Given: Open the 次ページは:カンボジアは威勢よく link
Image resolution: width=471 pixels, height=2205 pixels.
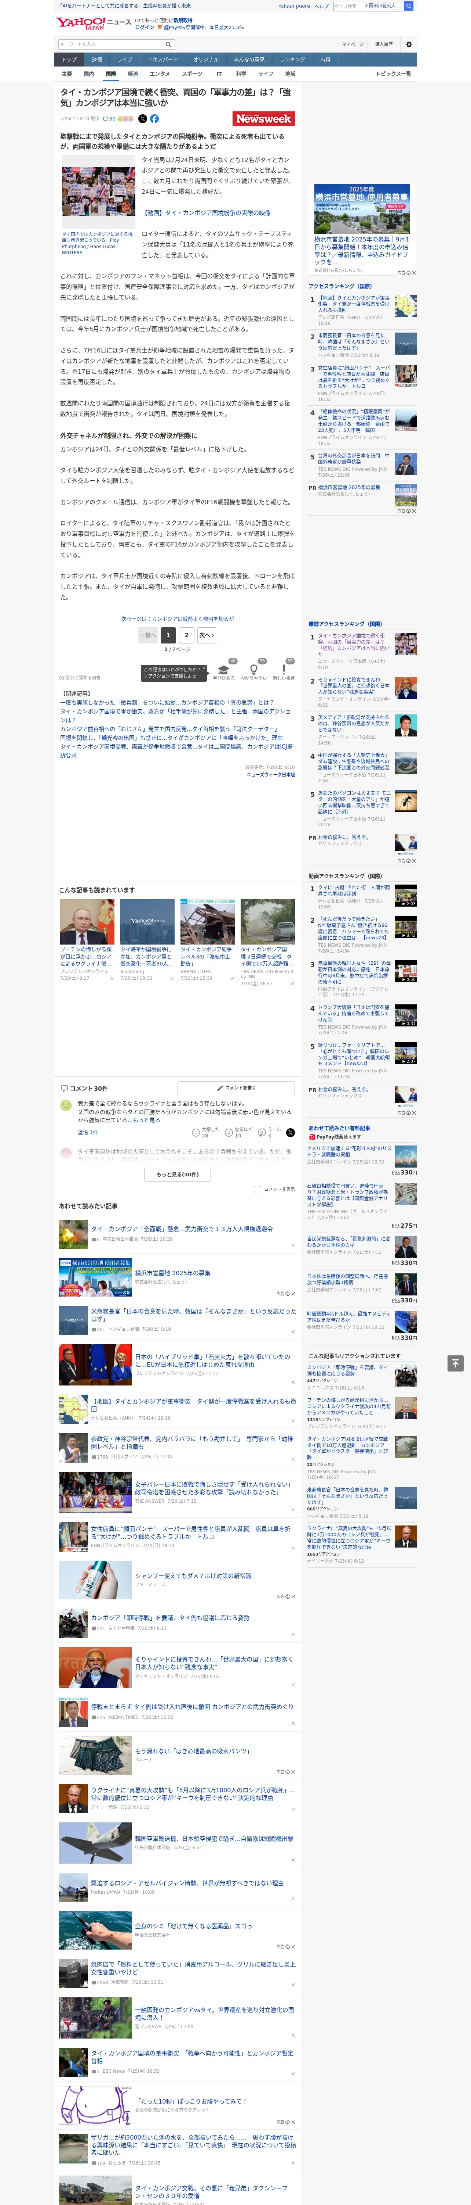Looking at the screenshot, I should click(x=178, y=619).
